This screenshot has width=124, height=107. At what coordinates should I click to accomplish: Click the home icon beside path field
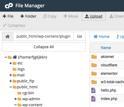tap(8, 36)
